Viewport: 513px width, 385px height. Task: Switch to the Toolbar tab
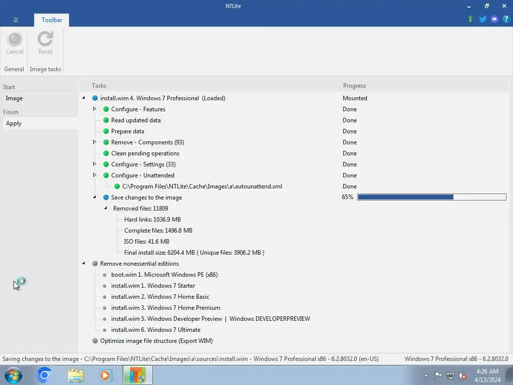tap(52, 20)
